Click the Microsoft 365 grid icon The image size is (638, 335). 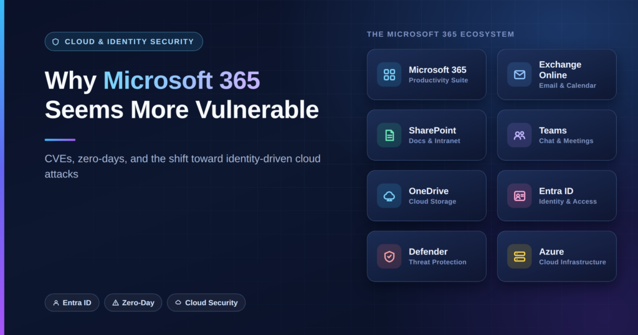[x=389, y=74]
